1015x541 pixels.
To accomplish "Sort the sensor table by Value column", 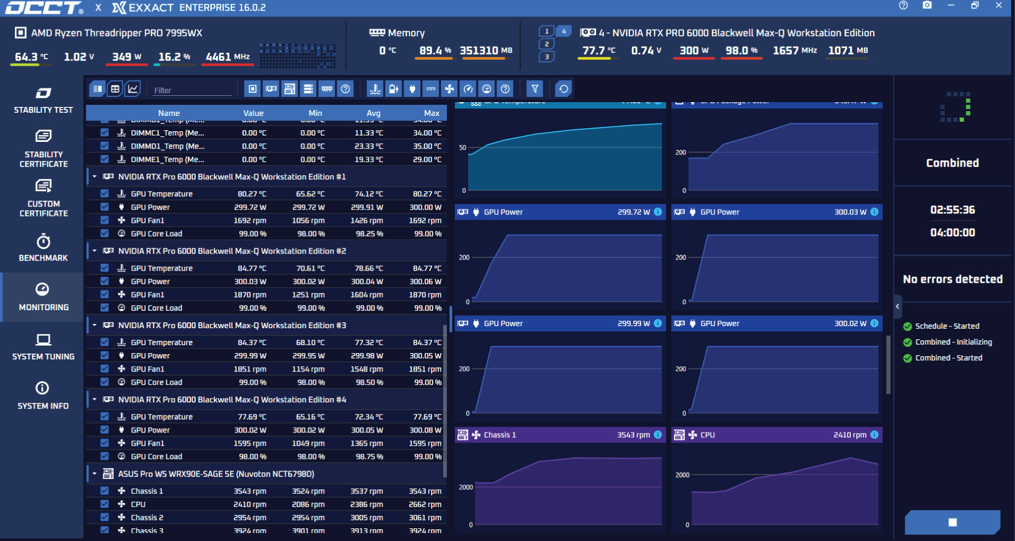I will (x=253, y=113).
